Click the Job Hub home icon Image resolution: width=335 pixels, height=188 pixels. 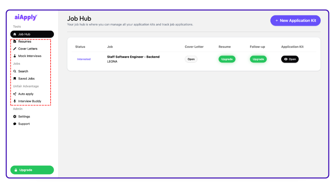15,34
